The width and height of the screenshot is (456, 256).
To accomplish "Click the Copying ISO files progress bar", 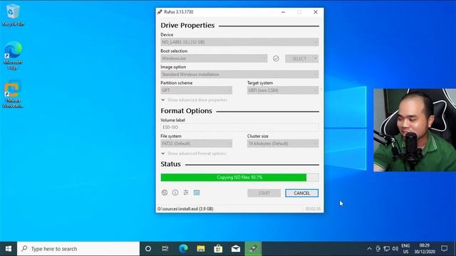I will (239, 177).
